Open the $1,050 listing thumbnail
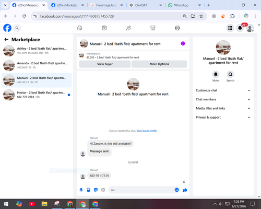The image size is (261, 209). click(x=81, y=55)
